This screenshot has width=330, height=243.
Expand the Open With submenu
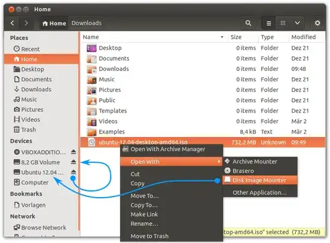172,162
